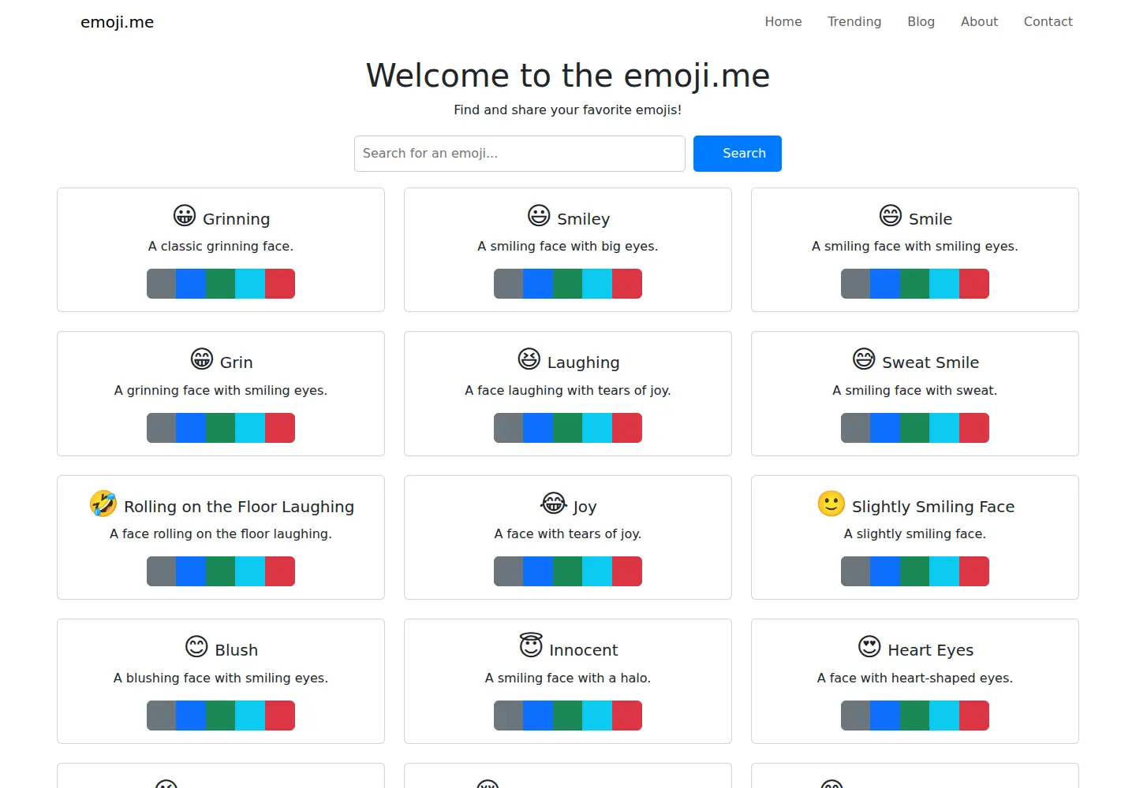Click the cyan swatch under Joy
The image size is (1136, 788).
click(597, 571)
